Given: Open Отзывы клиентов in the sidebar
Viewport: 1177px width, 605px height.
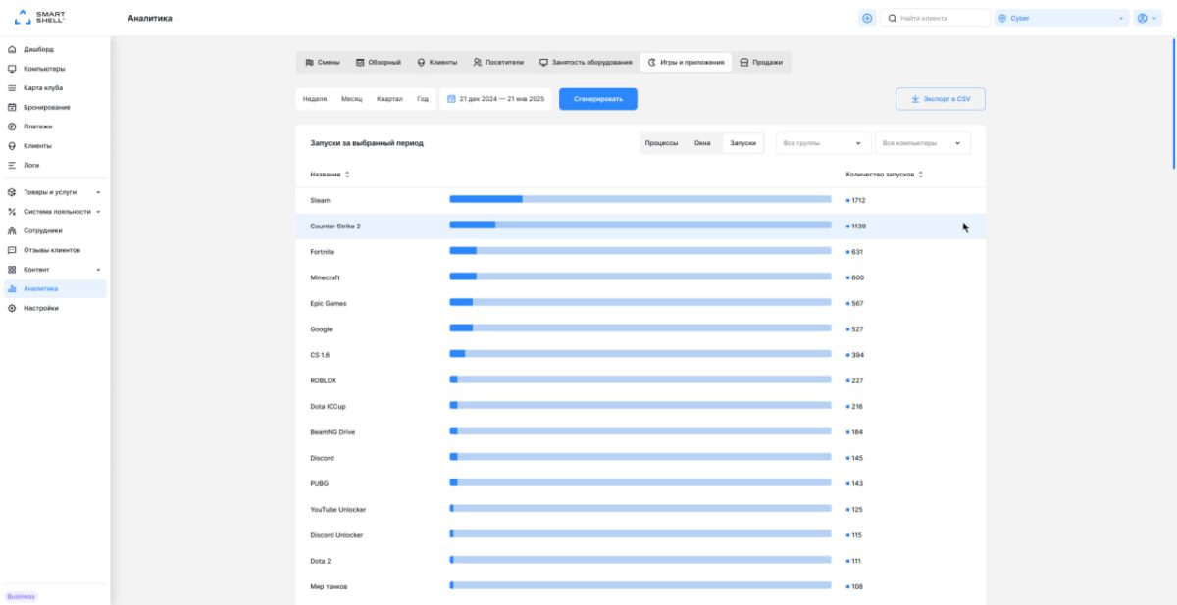Looking at the screenshot, I should [x=52, y=250].
